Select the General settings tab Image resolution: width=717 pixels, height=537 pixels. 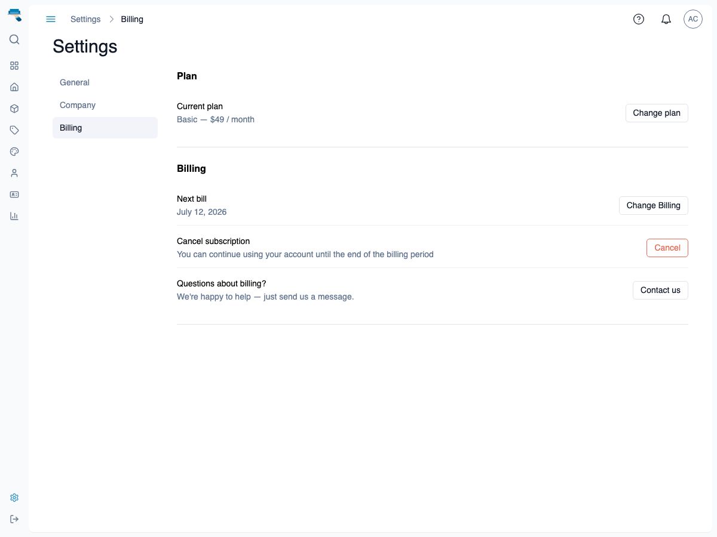(x=105, y=82)
